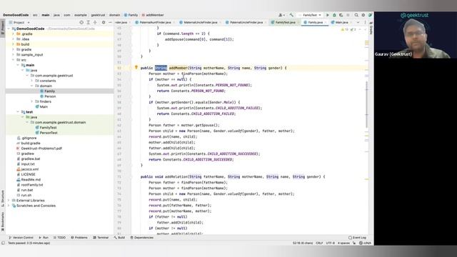Change the CRLF line separator in the status bar
This screenshot has width=457, height=257.
coord(319,243)
